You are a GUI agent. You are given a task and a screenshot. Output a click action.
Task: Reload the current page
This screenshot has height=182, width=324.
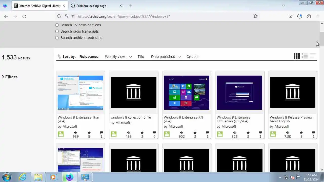[x=24, y=16]
